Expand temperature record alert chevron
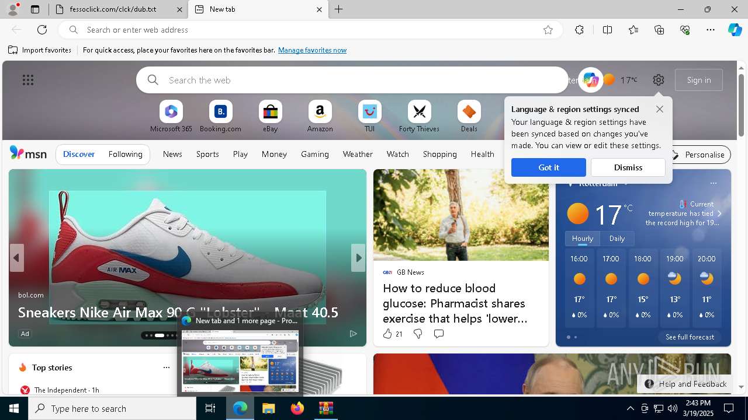Image resolution: width=748 pixels, height=420 pixels. click(719, 213)
